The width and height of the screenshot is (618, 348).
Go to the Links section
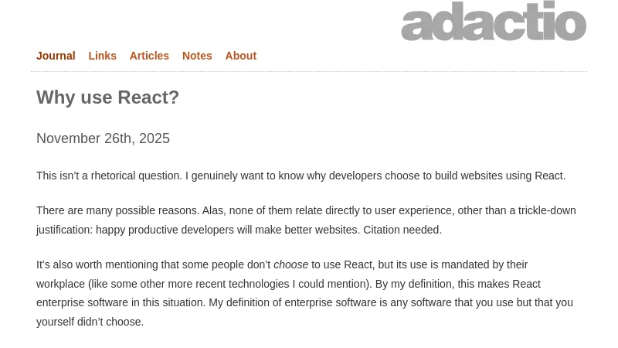pyautogui.click(x=102, y=56)
